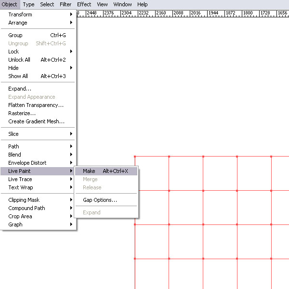This screenshot has width=289, height=289.
Task: Open the Object menu
Action: [x=10, y=4]
